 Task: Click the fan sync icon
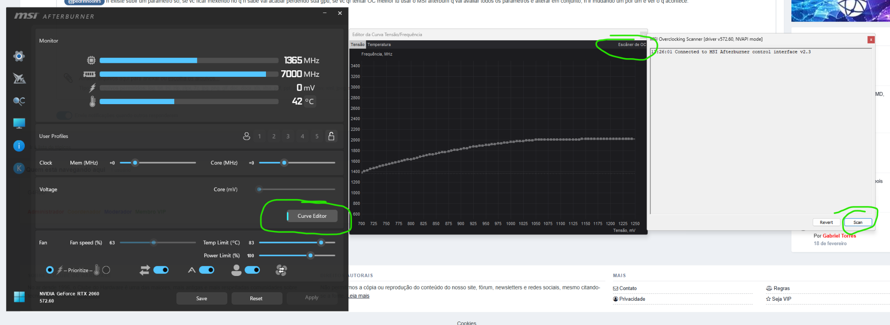coord(281,270)
